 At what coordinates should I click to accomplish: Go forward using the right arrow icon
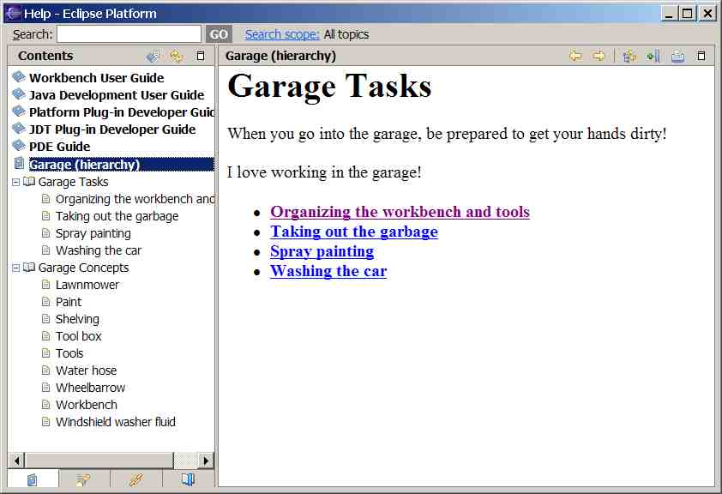599,56
